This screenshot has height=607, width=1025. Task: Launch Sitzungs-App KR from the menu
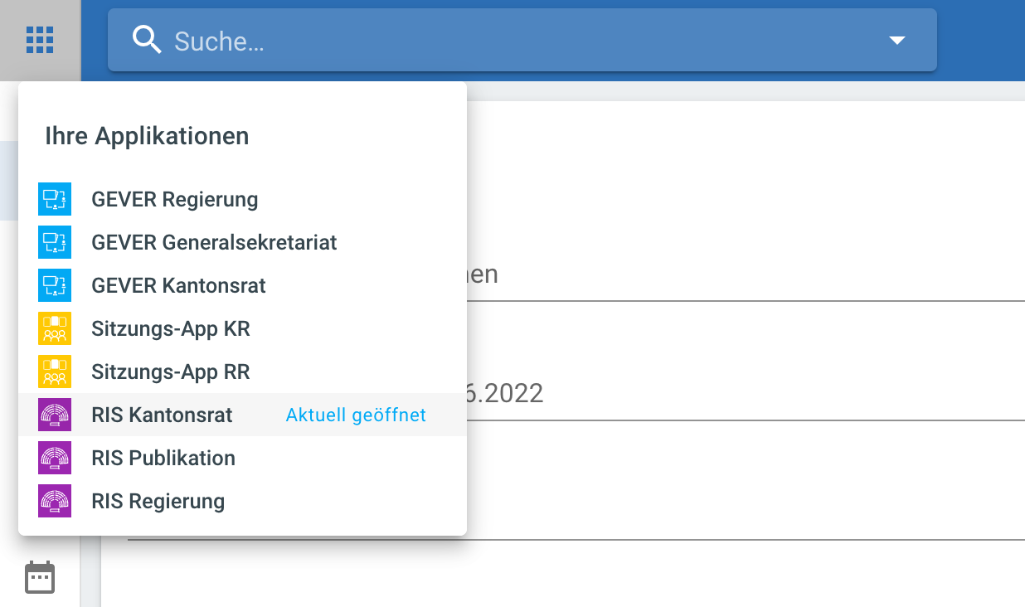coord(171,329)
